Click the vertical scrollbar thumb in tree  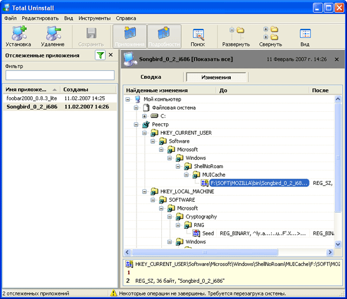(338, 158)
